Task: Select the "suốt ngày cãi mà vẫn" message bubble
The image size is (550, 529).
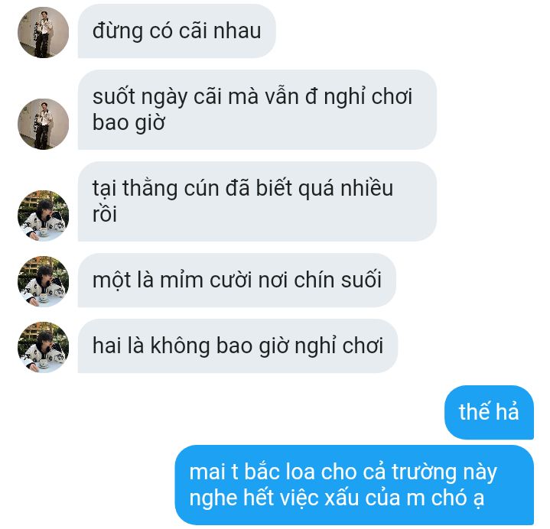Action: (x=257, y=110)
